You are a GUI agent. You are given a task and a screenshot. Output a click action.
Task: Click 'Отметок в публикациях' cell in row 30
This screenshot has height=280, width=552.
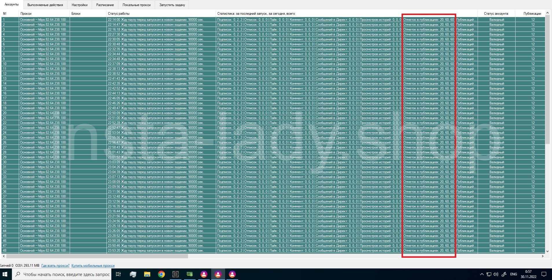click(x=428, y=162)
